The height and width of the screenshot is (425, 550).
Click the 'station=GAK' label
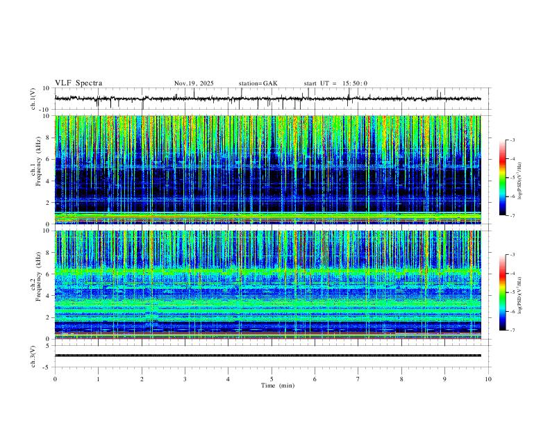pos(258,83)
